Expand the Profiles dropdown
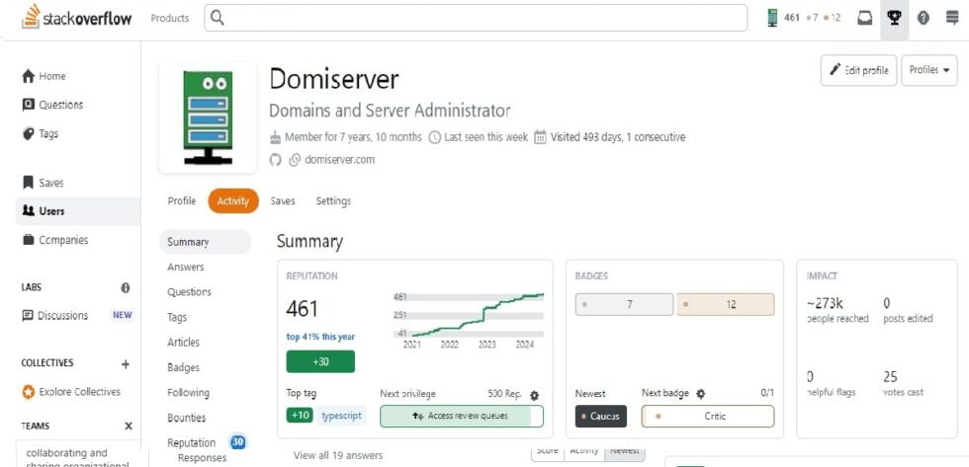Viewport: 969px width, 467px height. point(928,70)
